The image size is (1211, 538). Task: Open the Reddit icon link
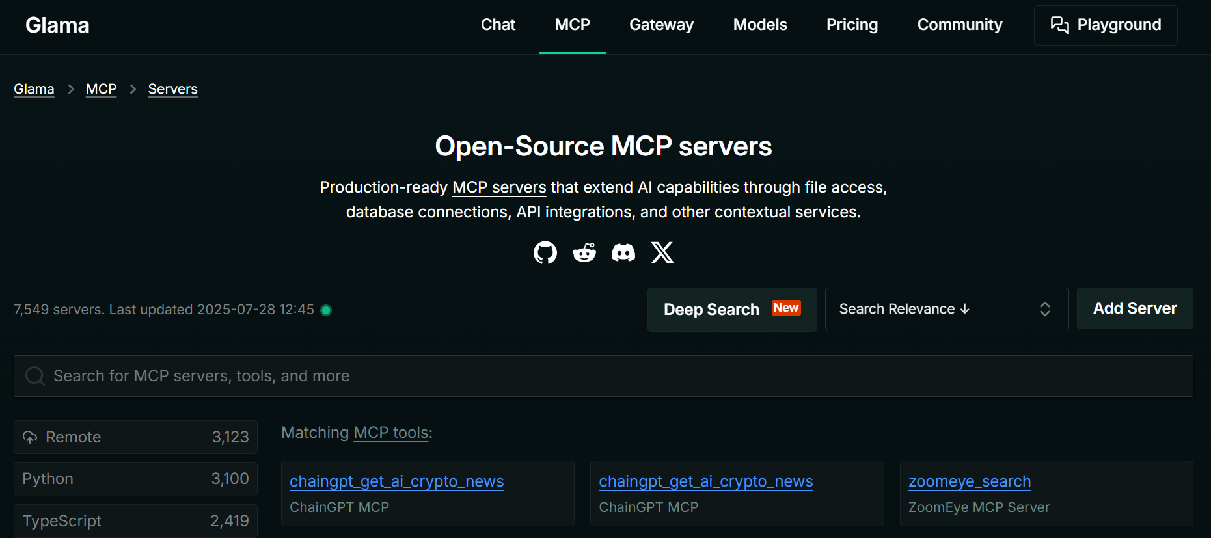pos(584,252)
